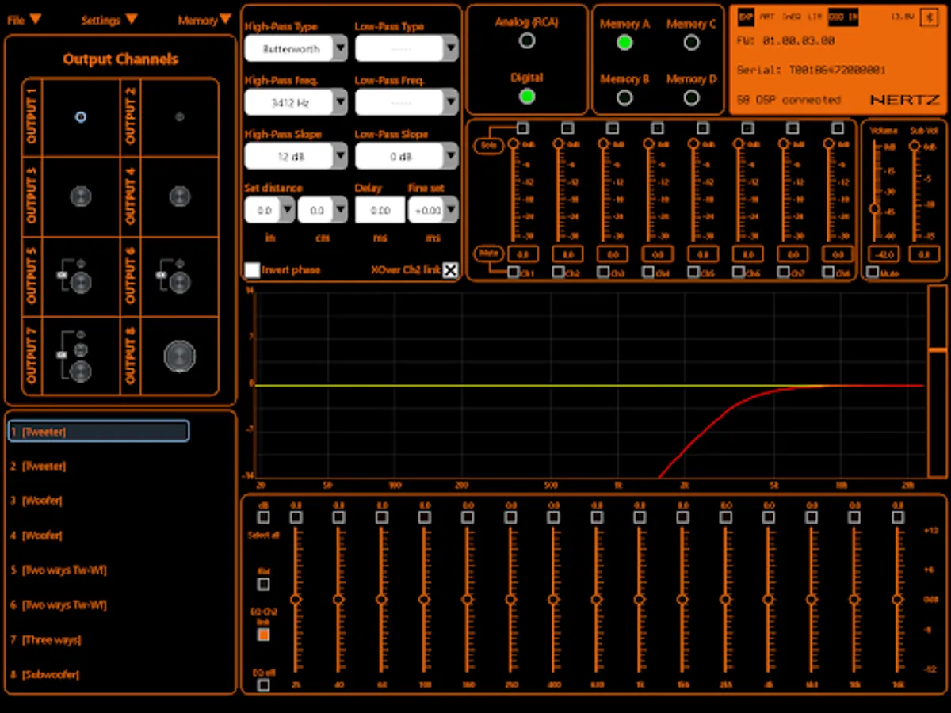Image resolution: width=951 pixels, height=713 pixels.
Task: Click the Solo button
Action: point(489,146)
